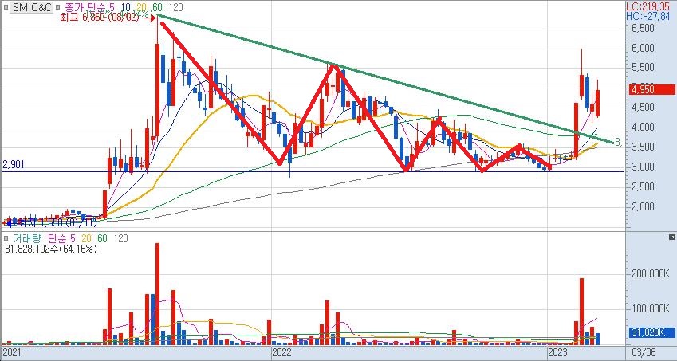
Task: Click the 2,500 price axis label
Action: click(642, 187)
